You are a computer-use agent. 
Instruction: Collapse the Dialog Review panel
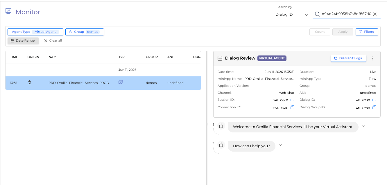(220, 58)
